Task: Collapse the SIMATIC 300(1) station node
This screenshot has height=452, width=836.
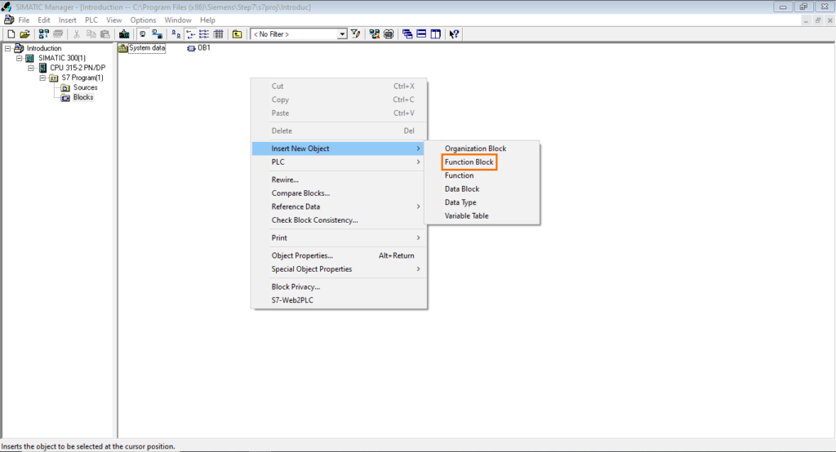Action: coord(20,58)
